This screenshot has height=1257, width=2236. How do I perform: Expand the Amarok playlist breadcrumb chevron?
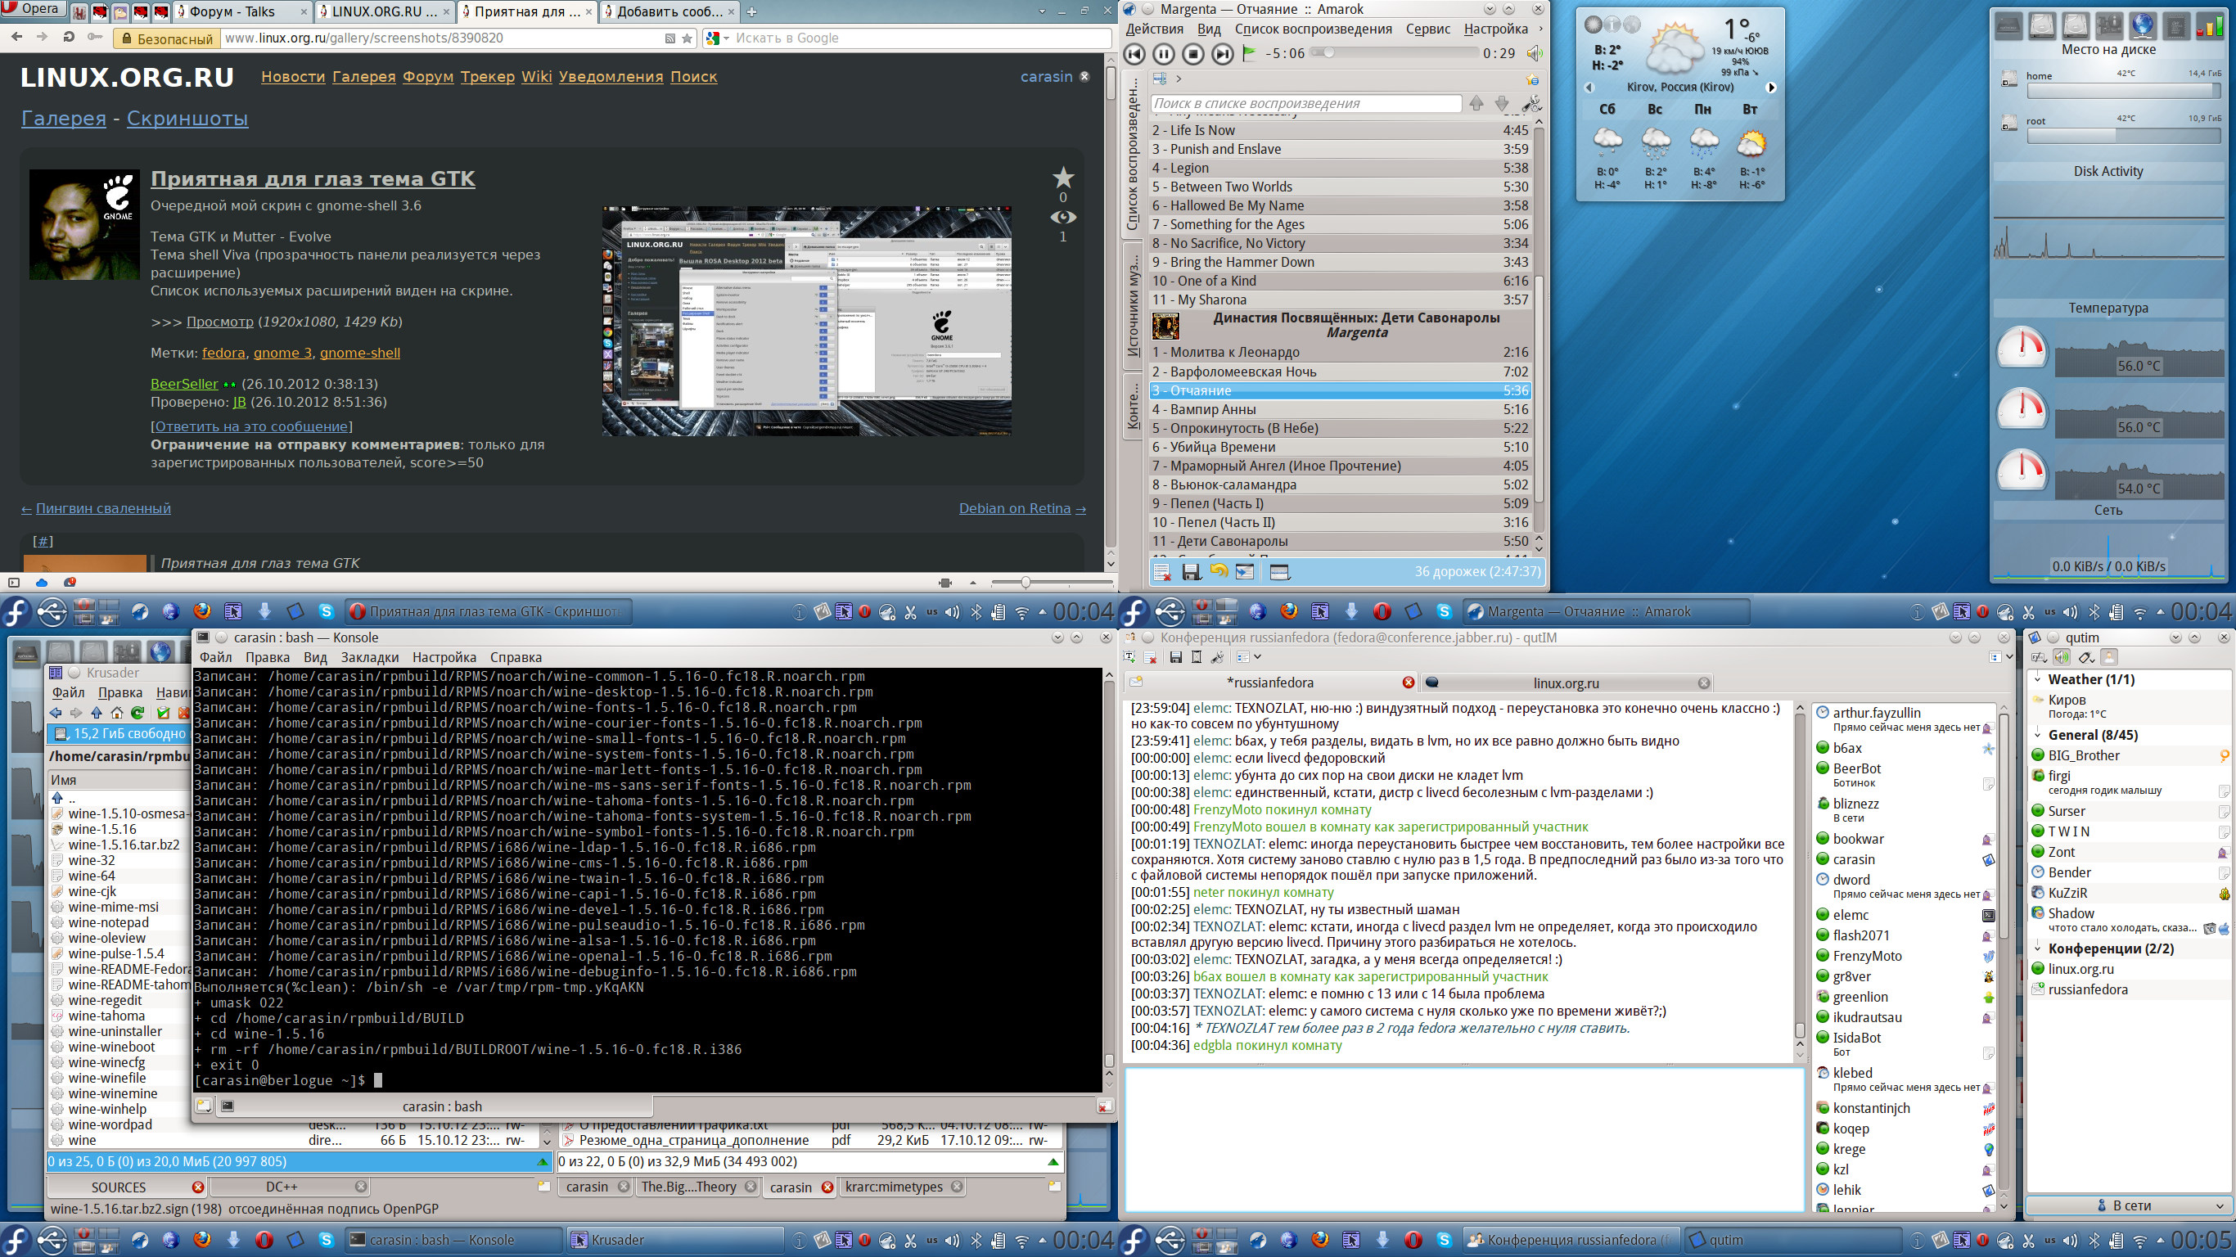(x=1179, y=79)
